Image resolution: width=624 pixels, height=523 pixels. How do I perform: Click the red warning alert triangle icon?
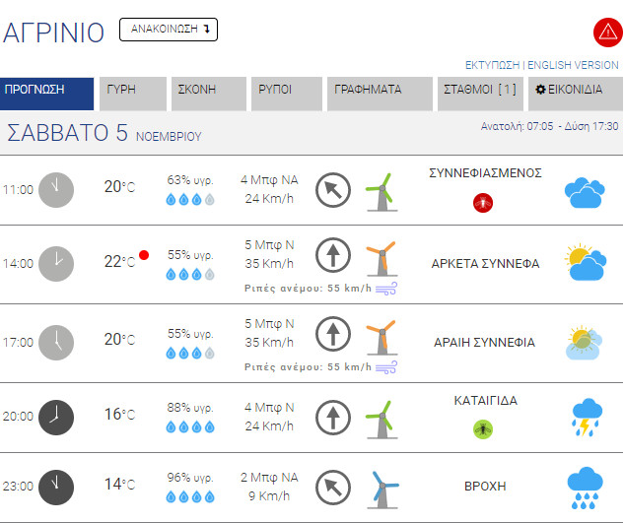pyautogui.click(x=605, y=32)
